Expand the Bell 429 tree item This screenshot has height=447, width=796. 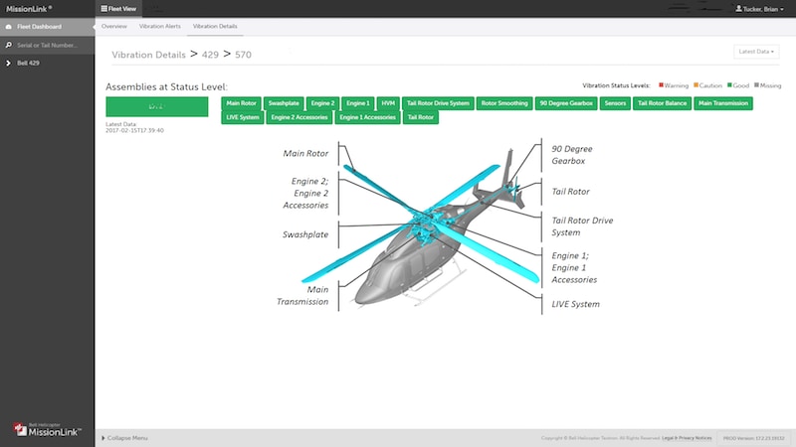click(x=8, y=64)
